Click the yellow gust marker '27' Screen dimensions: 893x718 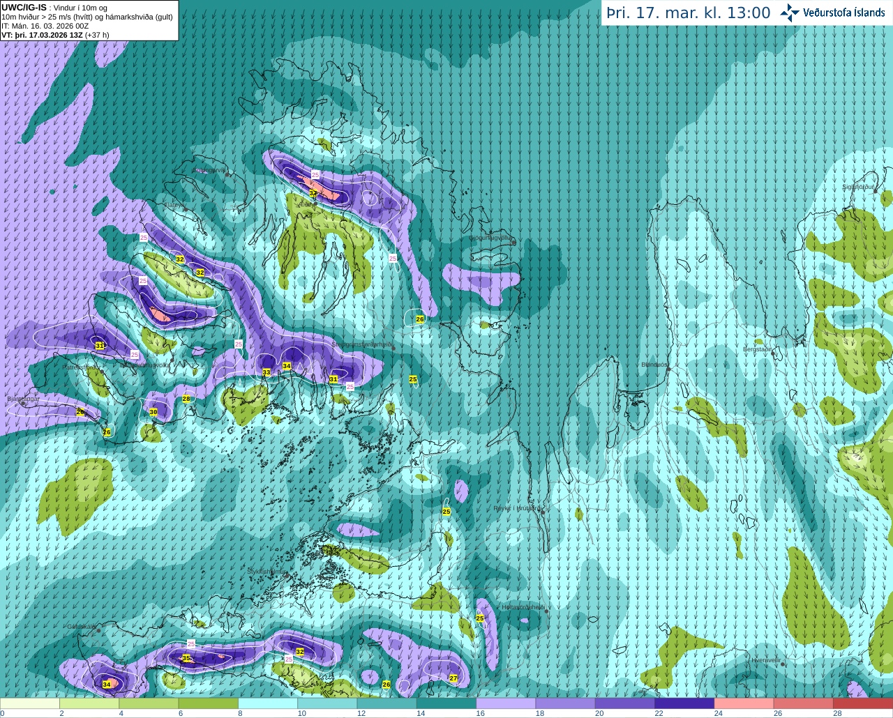tap(453, 678)
